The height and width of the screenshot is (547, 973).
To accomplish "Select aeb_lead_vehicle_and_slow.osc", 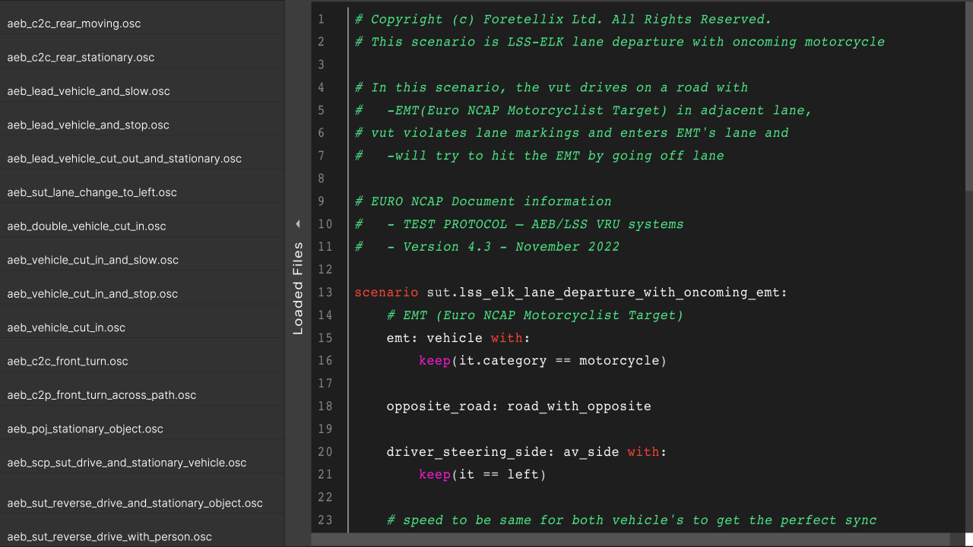I will [x=88, y=91].
